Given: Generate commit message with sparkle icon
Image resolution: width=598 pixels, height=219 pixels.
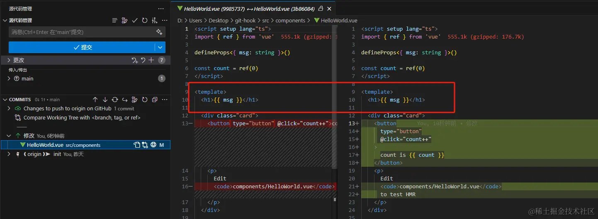Looking at the screenshot, I should click(x=159, y=32).
